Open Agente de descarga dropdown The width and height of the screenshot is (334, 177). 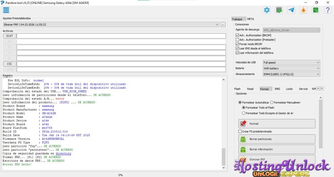tap(291, 30)
